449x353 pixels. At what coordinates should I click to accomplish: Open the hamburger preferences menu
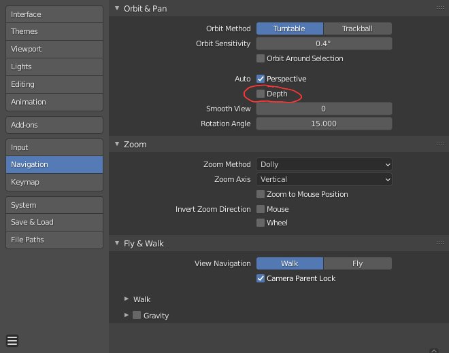tap(12, 340)
